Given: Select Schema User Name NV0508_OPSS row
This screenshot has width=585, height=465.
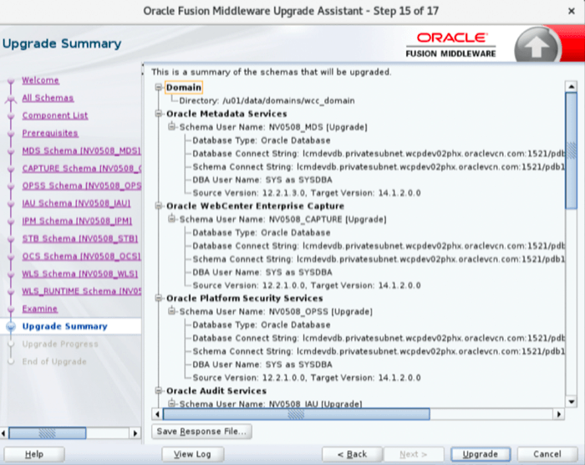Looking at the screenshot, I should pos(276,311).
